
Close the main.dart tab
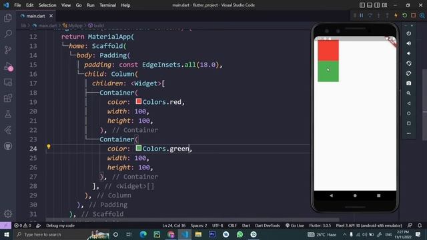[x=51, y=16]
